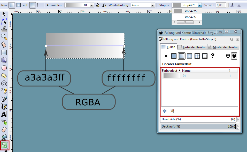Set fill to swatch
The image size is (247, 152).
205,56
